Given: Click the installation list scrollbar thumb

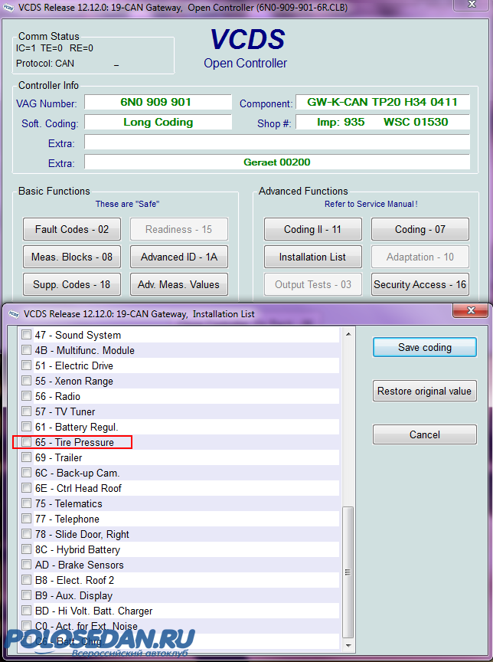Looking at the screenshot, I should 348,571.
